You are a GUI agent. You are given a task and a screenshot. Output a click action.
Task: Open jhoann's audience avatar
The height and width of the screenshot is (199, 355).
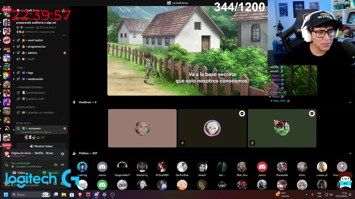point(262,167)
